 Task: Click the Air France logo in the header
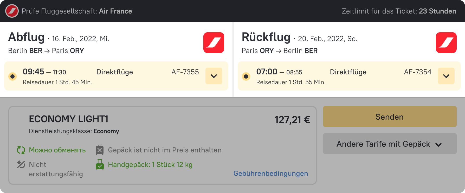point(12,11)
